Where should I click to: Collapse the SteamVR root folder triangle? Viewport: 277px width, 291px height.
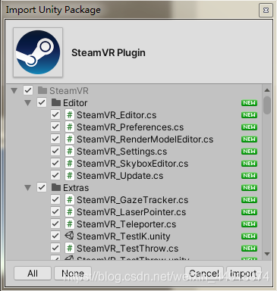coord(14,91)
